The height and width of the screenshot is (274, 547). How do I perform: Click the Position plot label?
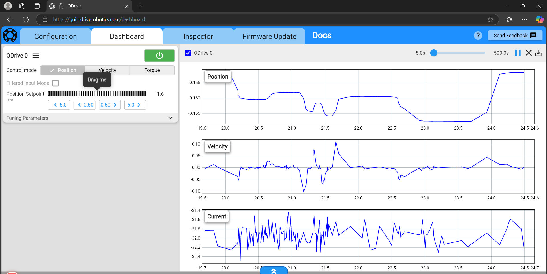point(218,77)
